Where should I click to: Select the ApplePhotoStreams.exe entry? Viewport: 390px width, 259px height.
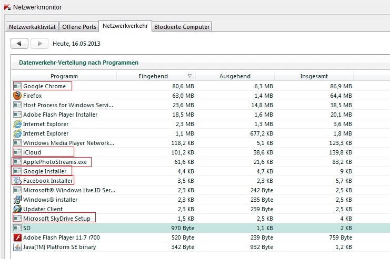point(55,162)
